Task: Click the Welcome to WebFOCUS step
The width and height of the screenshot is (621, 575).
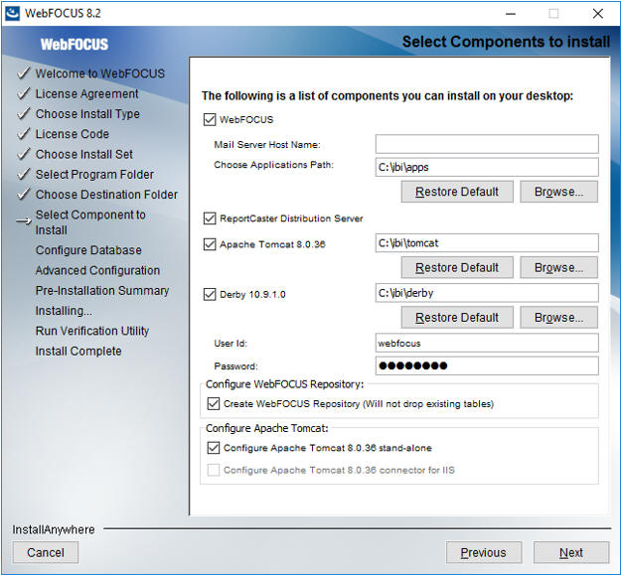Action: pyautogui.click(x=99, y=73)
